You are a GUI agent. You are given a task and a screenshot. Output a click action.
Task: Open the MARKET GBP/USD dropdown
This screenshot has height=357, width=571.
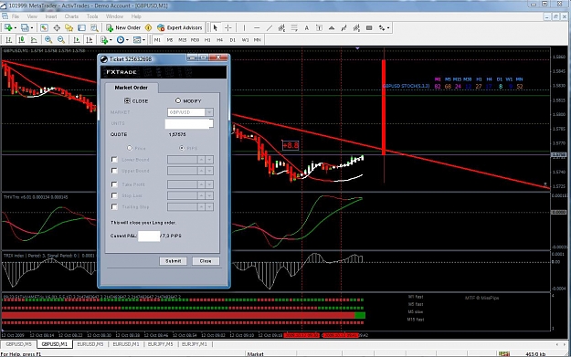point(209,112)
